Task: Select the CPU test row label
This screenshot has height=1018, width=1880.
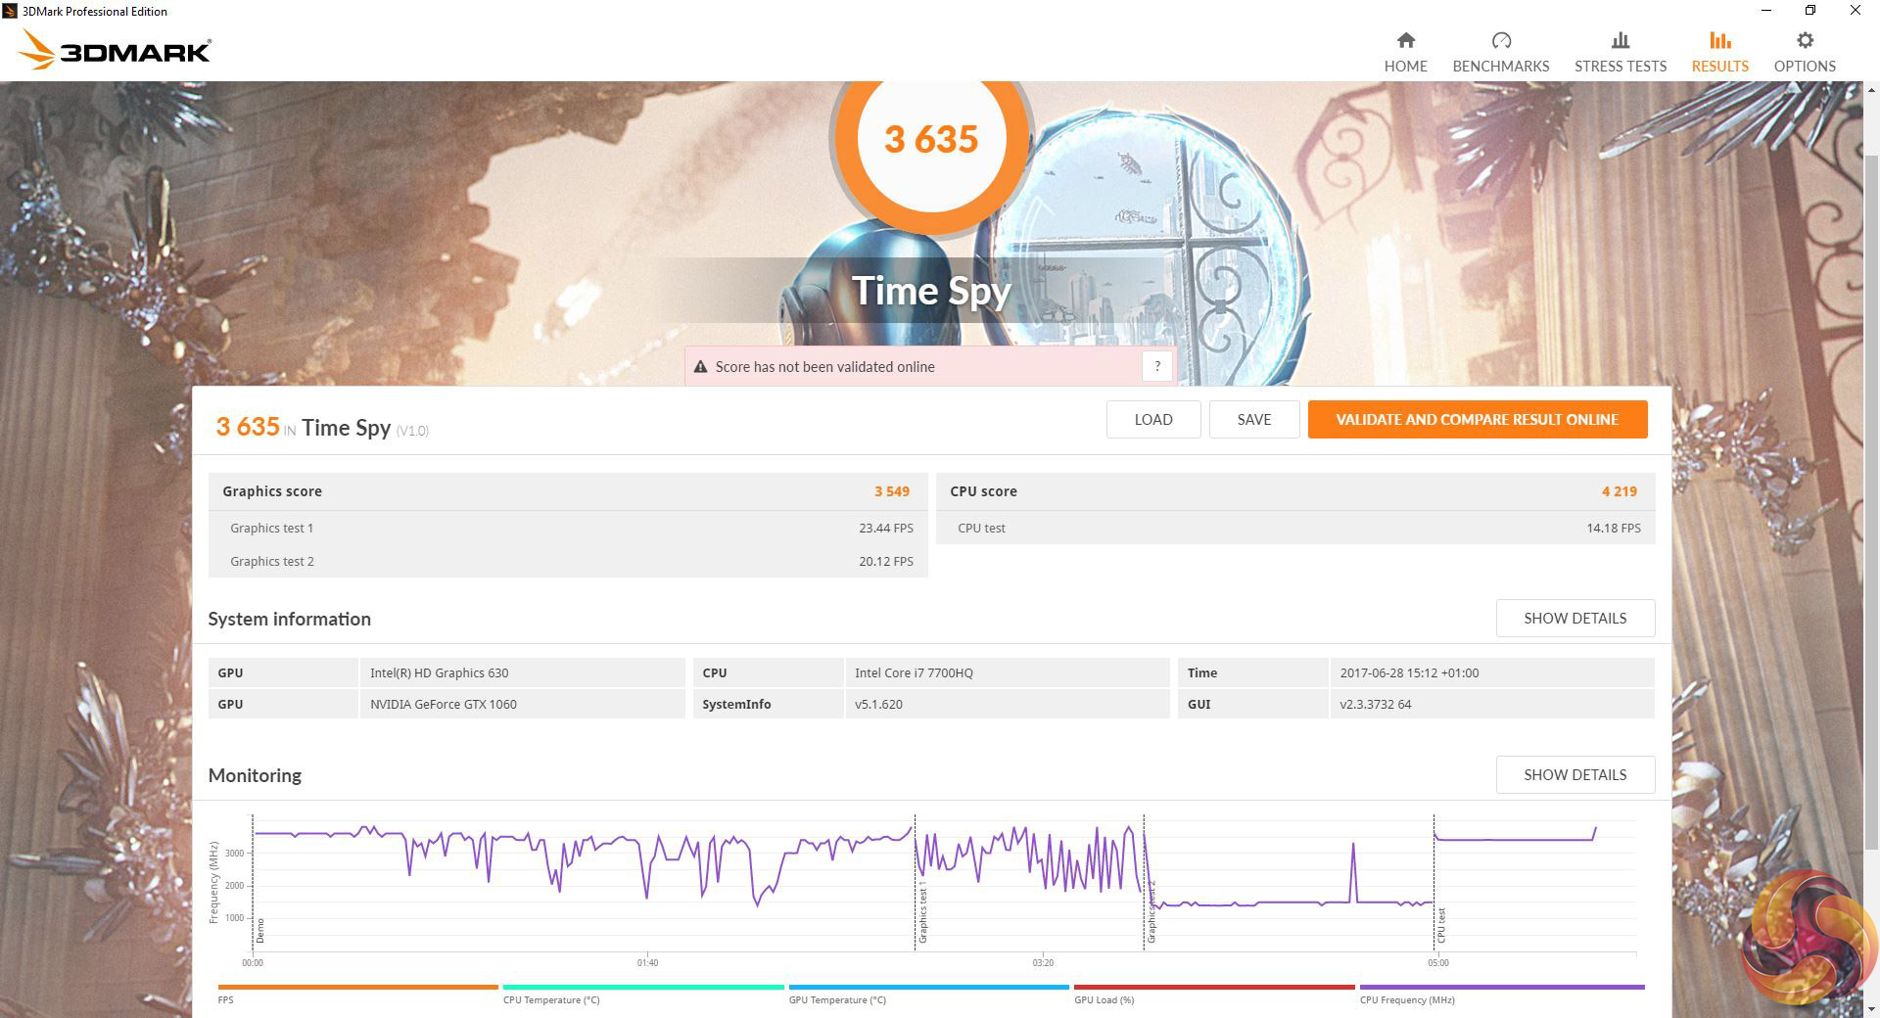Action: 981,528
